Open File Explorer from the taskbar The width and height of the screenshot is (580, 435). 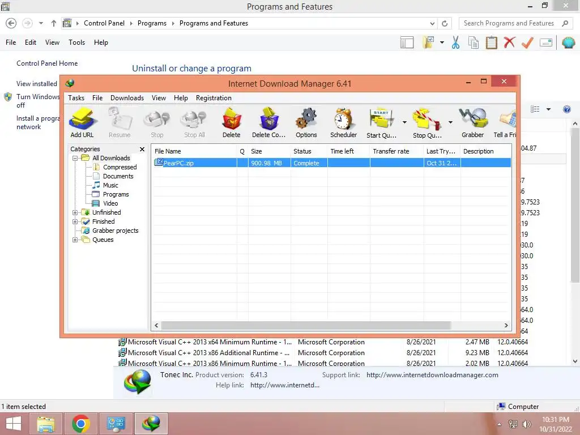pos(46,424)
